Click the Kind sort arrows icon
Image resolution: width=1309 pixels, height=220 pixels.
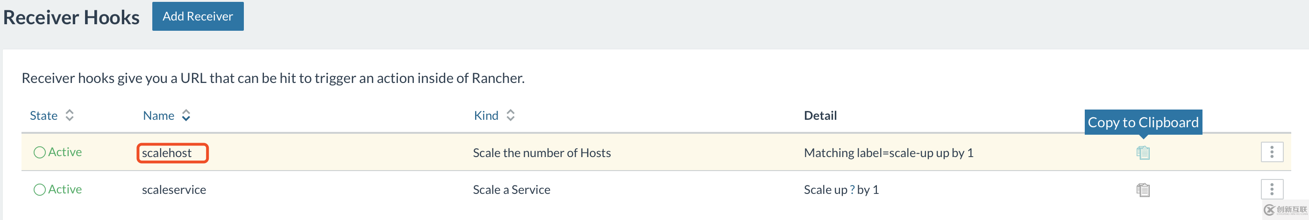pos(511,116)
